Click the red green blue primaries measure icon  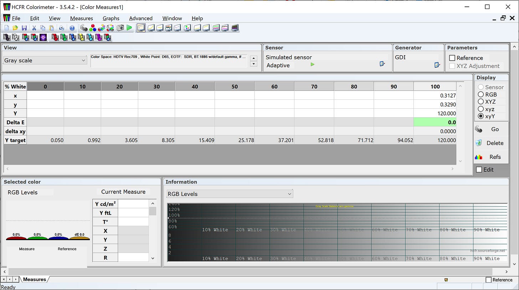pos(93,28)
